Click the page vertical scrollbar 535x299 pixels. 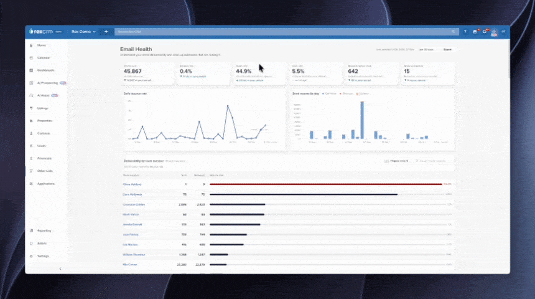coord(508,58)
